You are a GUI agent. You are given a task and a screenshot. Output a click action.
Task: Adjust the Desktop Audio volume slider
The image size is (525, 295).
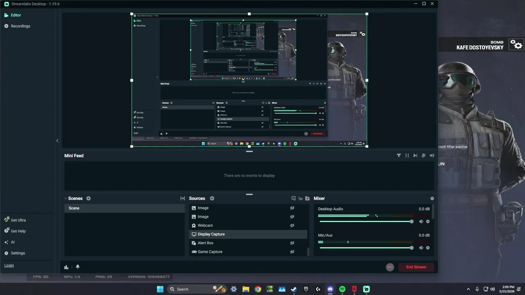(x=366, y=222)
